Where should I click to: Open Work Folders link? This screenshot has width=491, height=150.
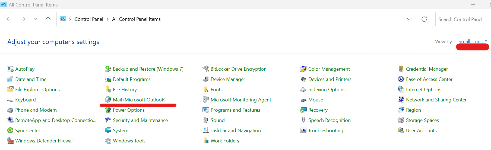pos(225,141)
